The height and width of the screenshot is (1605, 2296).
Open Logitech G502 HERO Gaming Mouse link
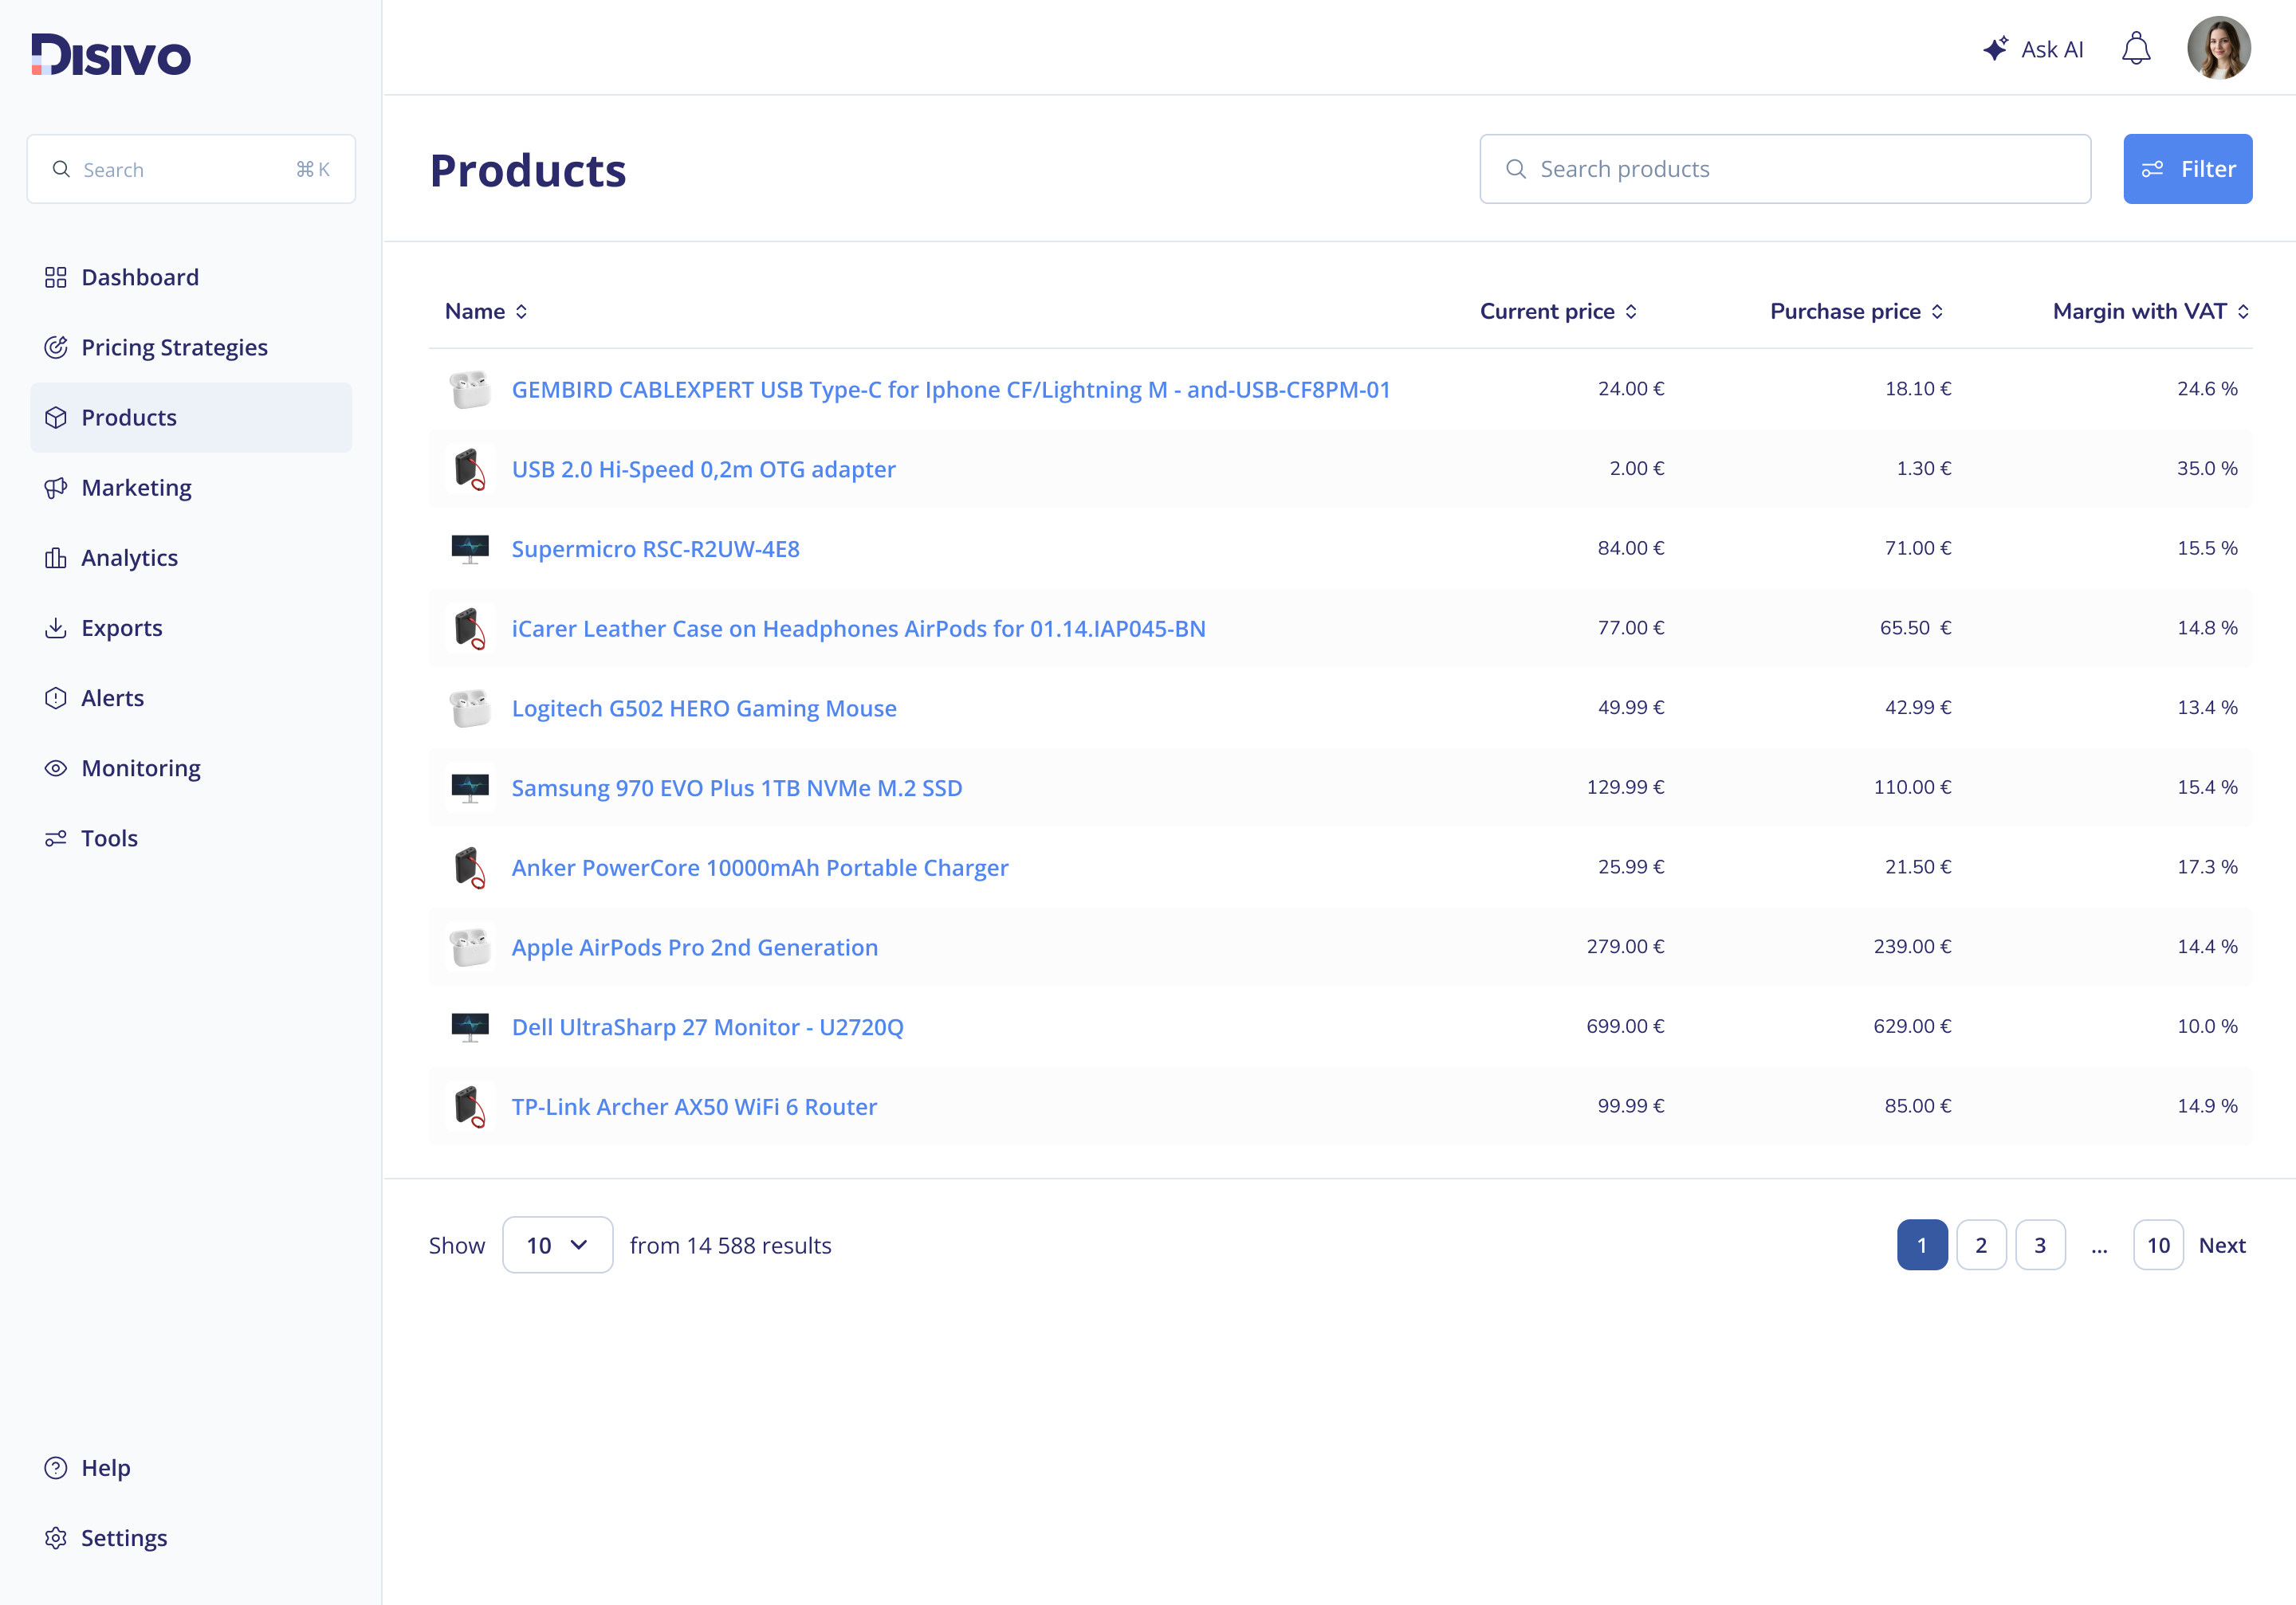(x=704, y=708)
